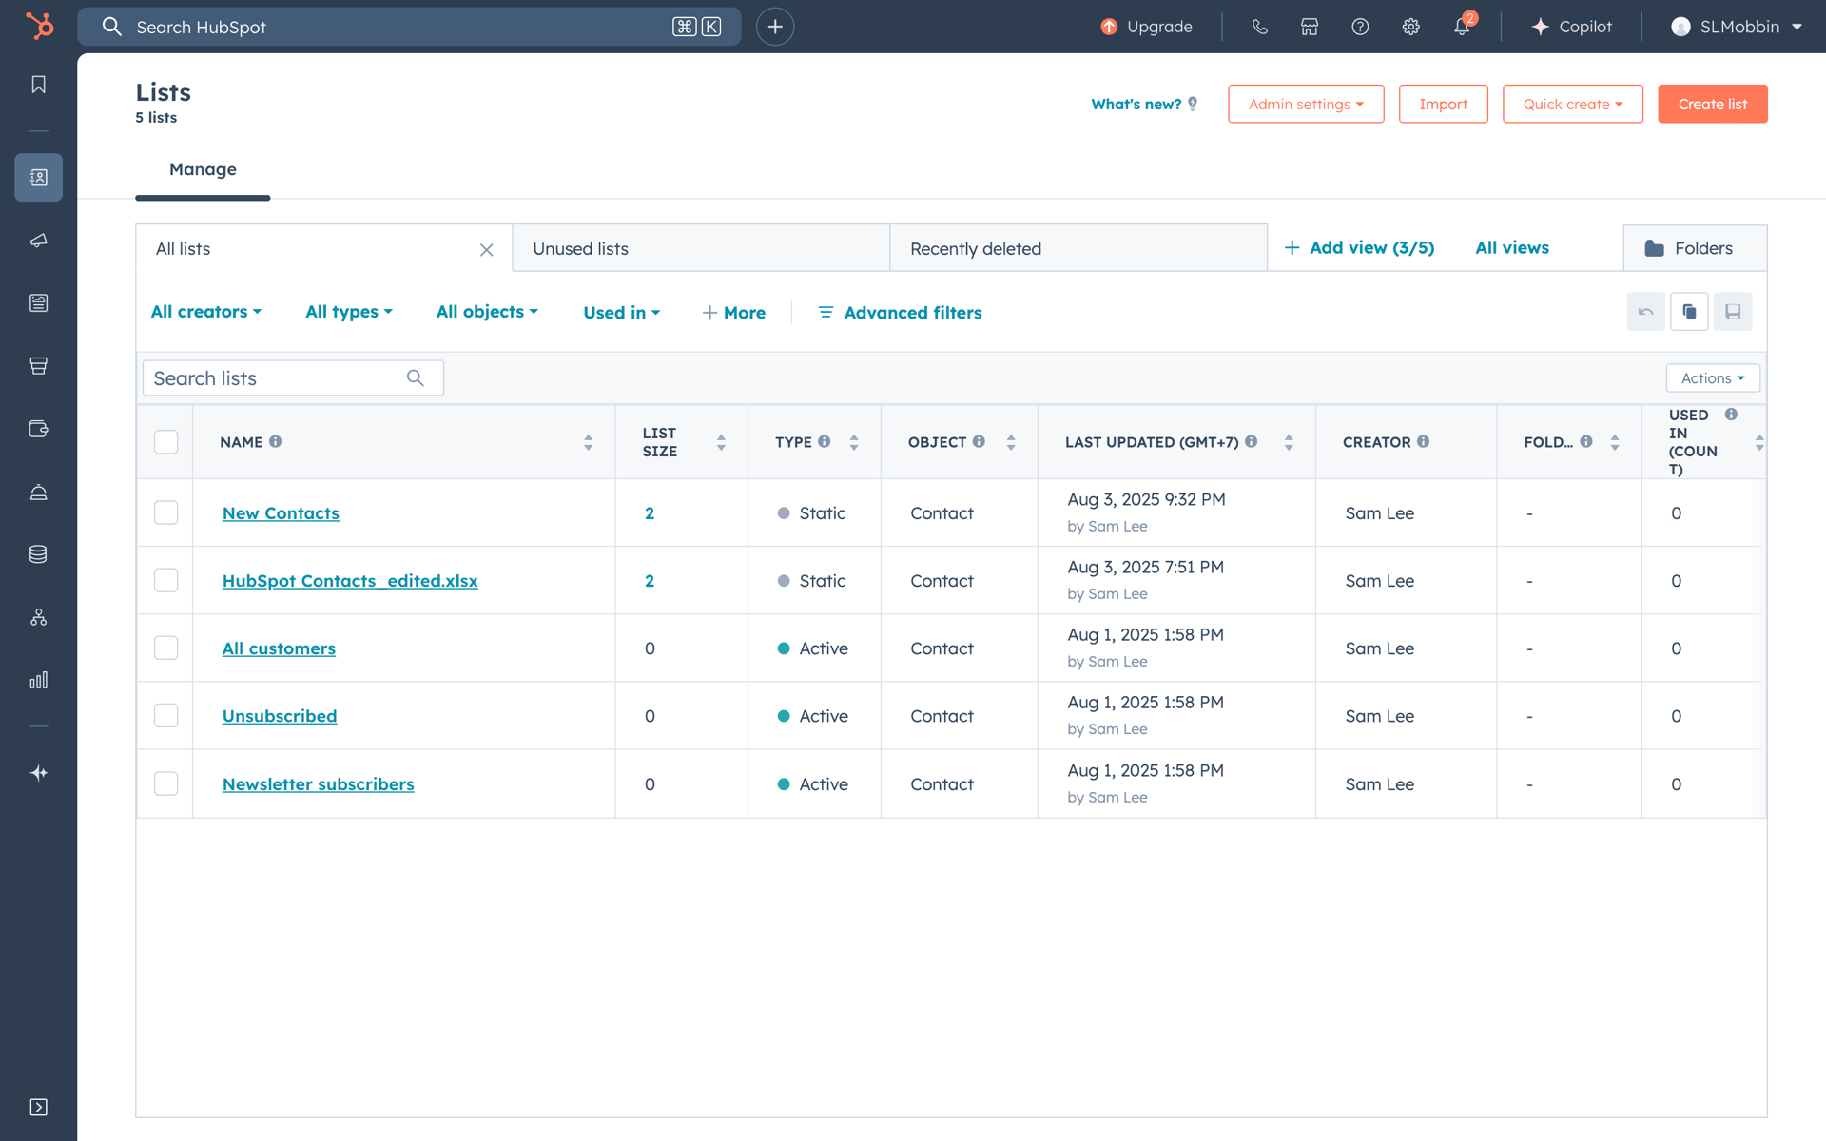The width and height of the screenshot is (1826, 1141).
Task: Open the Used in filter dropdown
Action: pos(622,312)
